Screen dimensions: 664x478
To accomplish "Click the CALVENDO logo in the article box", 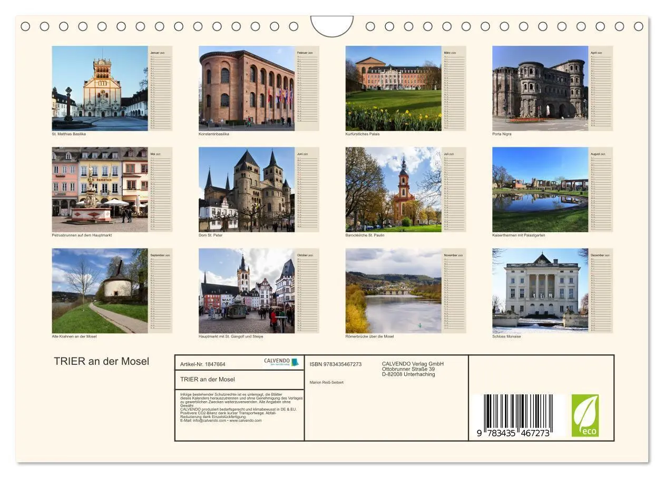I will tap(282, 362).
